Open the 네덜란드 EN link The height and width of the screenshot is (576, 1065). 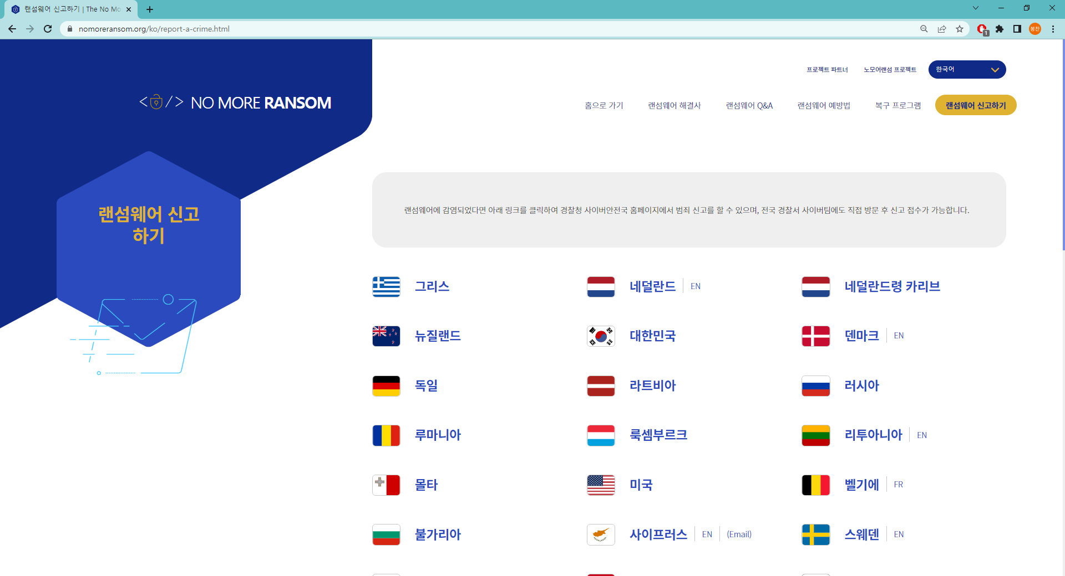[696, 286]
